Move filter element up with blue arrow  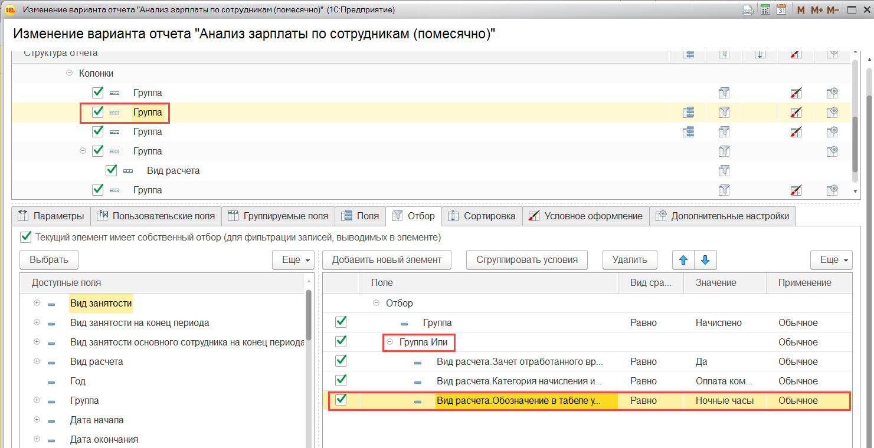[683, 259]
